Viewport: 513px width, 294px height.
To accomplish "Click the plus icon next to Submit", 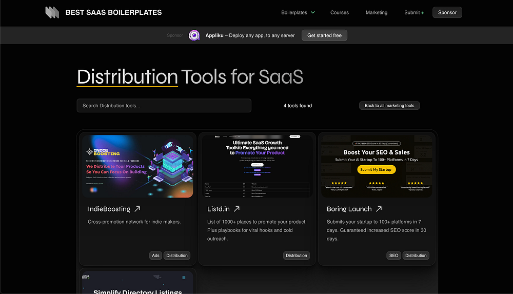I will [422, 13].
